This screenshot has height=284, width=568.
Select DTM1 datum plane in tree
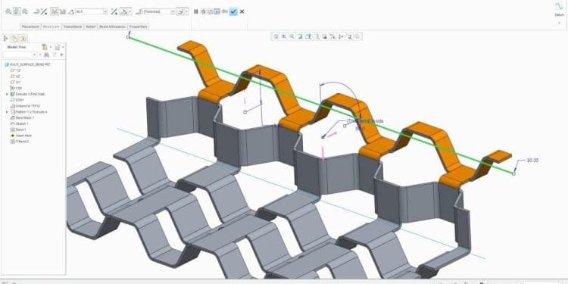(17, 100)
